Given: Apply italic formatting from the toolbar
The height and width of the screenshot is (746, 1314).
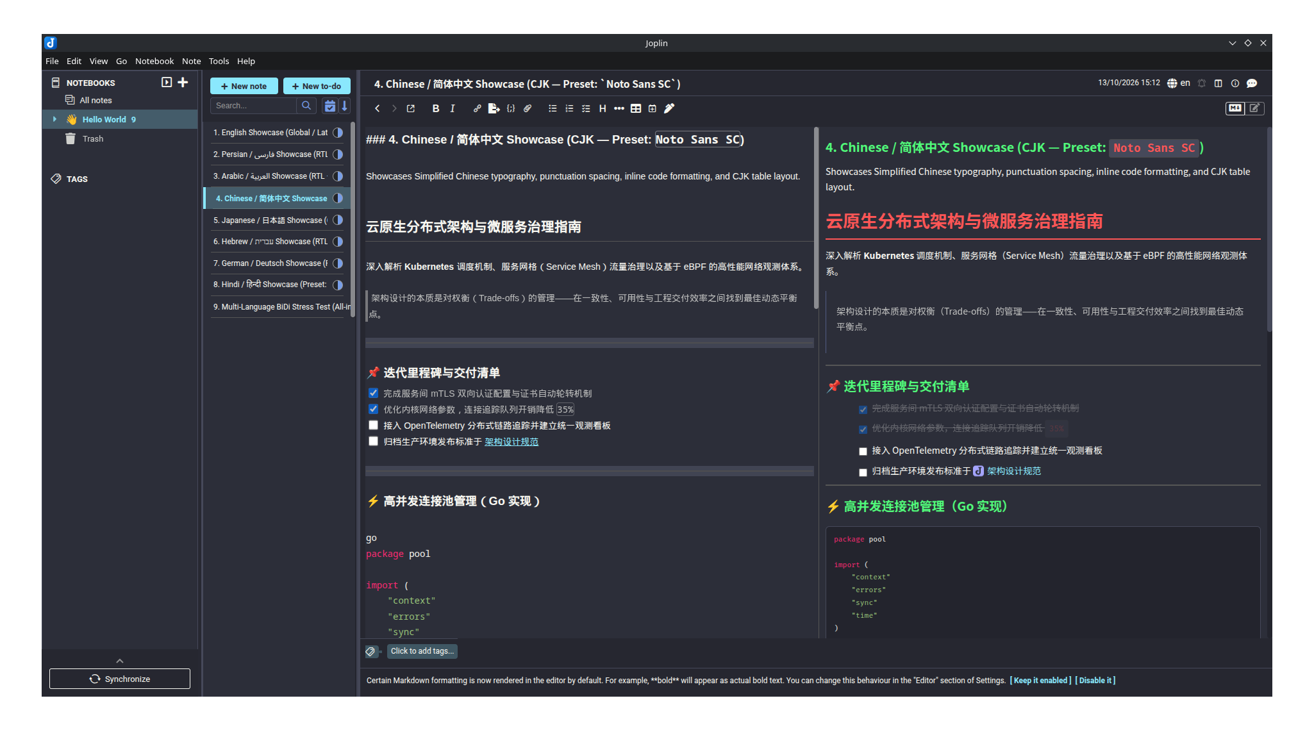Looking at the screenshot, I should (x=453, y=108).
